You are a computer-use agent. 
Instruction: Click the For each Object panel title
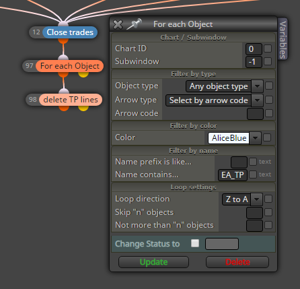pyautogui.click(x=183, y=24)
